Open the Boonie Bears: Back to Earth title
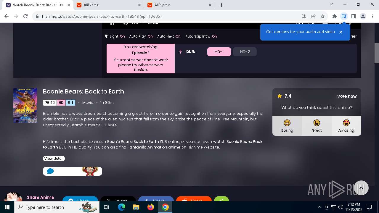The width and height of the screenshot is (379, 213). (x=83, y=91)
